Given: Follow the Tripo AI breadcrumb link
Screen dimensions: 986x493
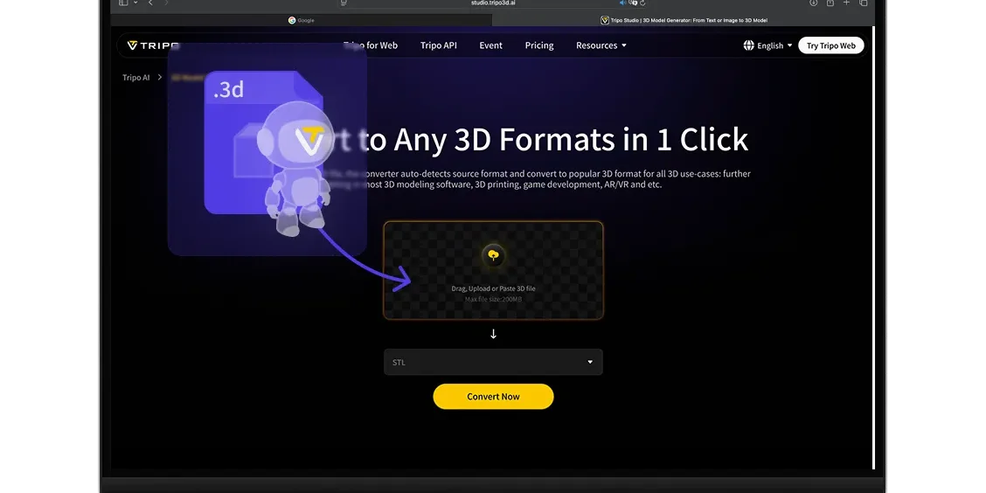Looking at the screenshot, I should tap(135, 77).
